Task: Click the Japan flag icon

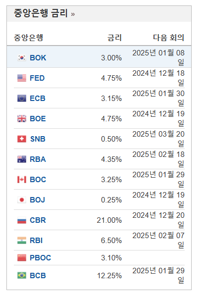Action: pyautogui.click(x=22, y=200)
